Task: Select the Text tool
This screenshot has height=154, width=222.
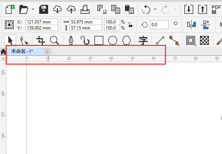Action: [x=143, y=41]
